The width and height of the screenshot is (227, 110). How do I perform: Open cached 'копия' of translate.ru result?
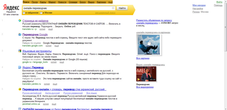[x=42, y=29]
